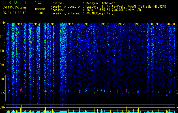Click the Receiving antenna field label
Image resolution: width=178 pixels, height=113 pixels.
65,13
